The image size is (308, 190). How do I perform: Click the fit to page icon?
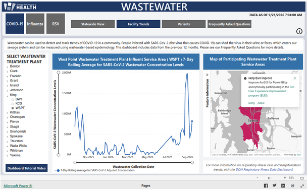point(302,178)
